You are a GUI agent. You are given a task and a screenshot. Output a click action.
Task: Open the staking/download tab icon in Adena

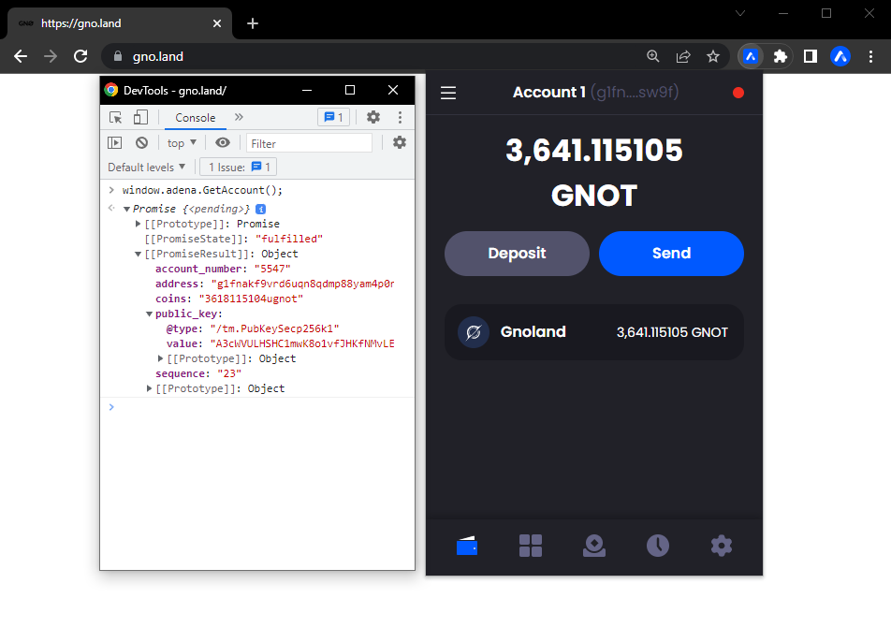pos(593,546)
